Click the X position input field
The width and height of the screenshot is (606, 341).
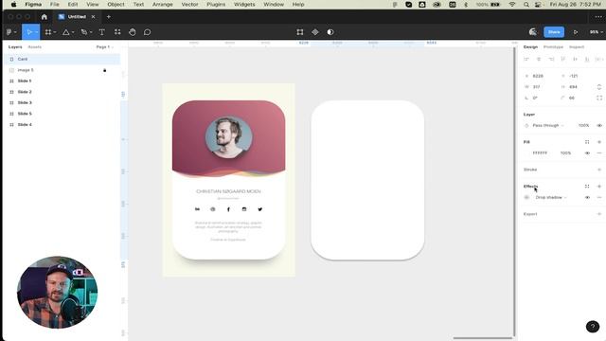coord(541,76)
